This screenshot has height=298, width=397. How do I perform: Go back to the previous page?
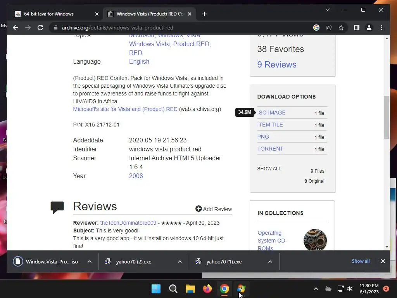(x=16, y=28)
